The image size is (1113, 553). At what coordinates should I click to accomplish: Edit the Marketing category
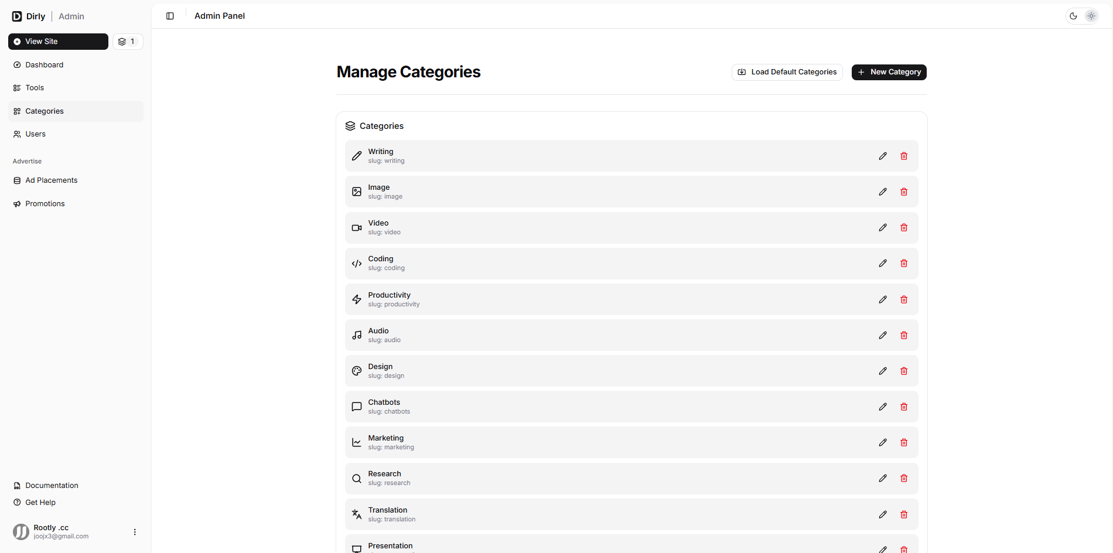pos(883,442)
